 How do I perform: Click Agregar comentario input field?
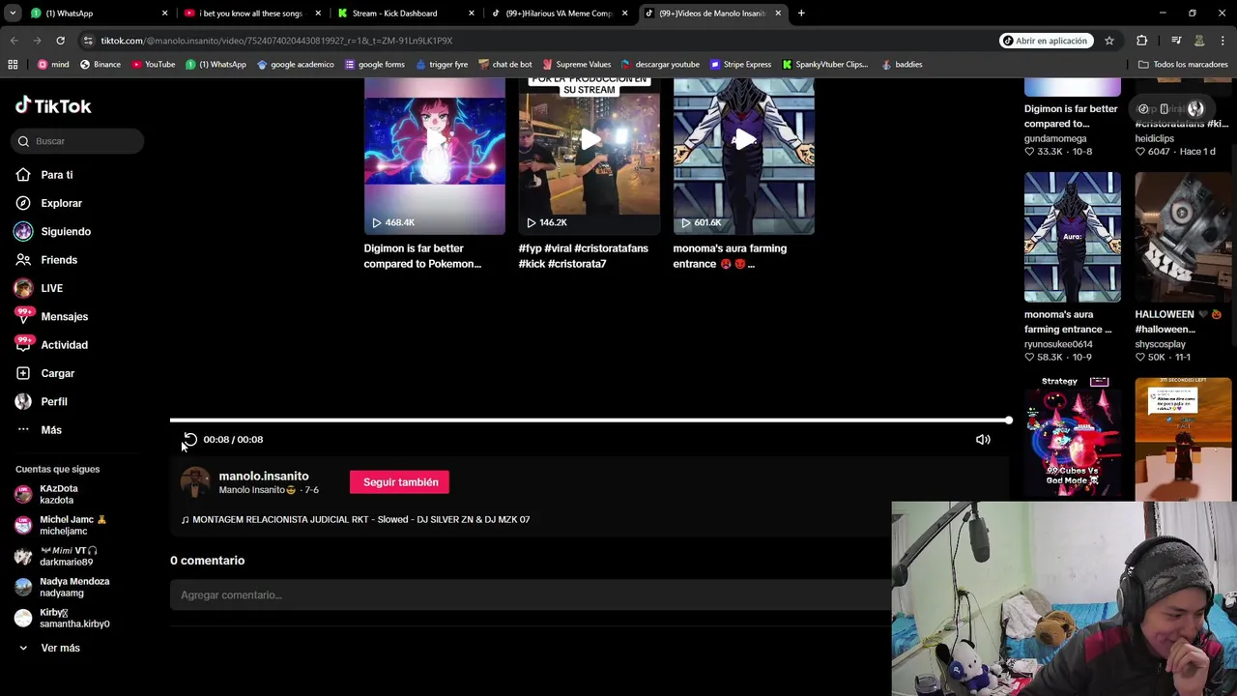(x=530, y=595)
